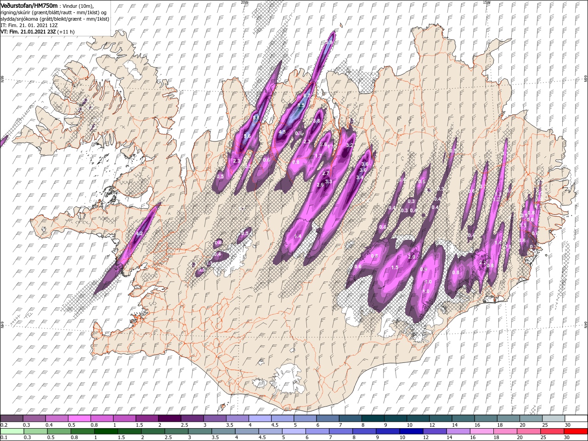Pick dark purple upper swatch between 2 and 2.5

point(170,418)
